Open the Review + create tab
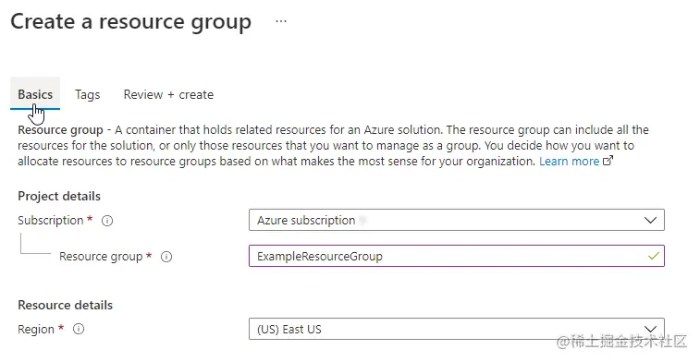Viewport: 700px width, 362px height. [168, 94]
